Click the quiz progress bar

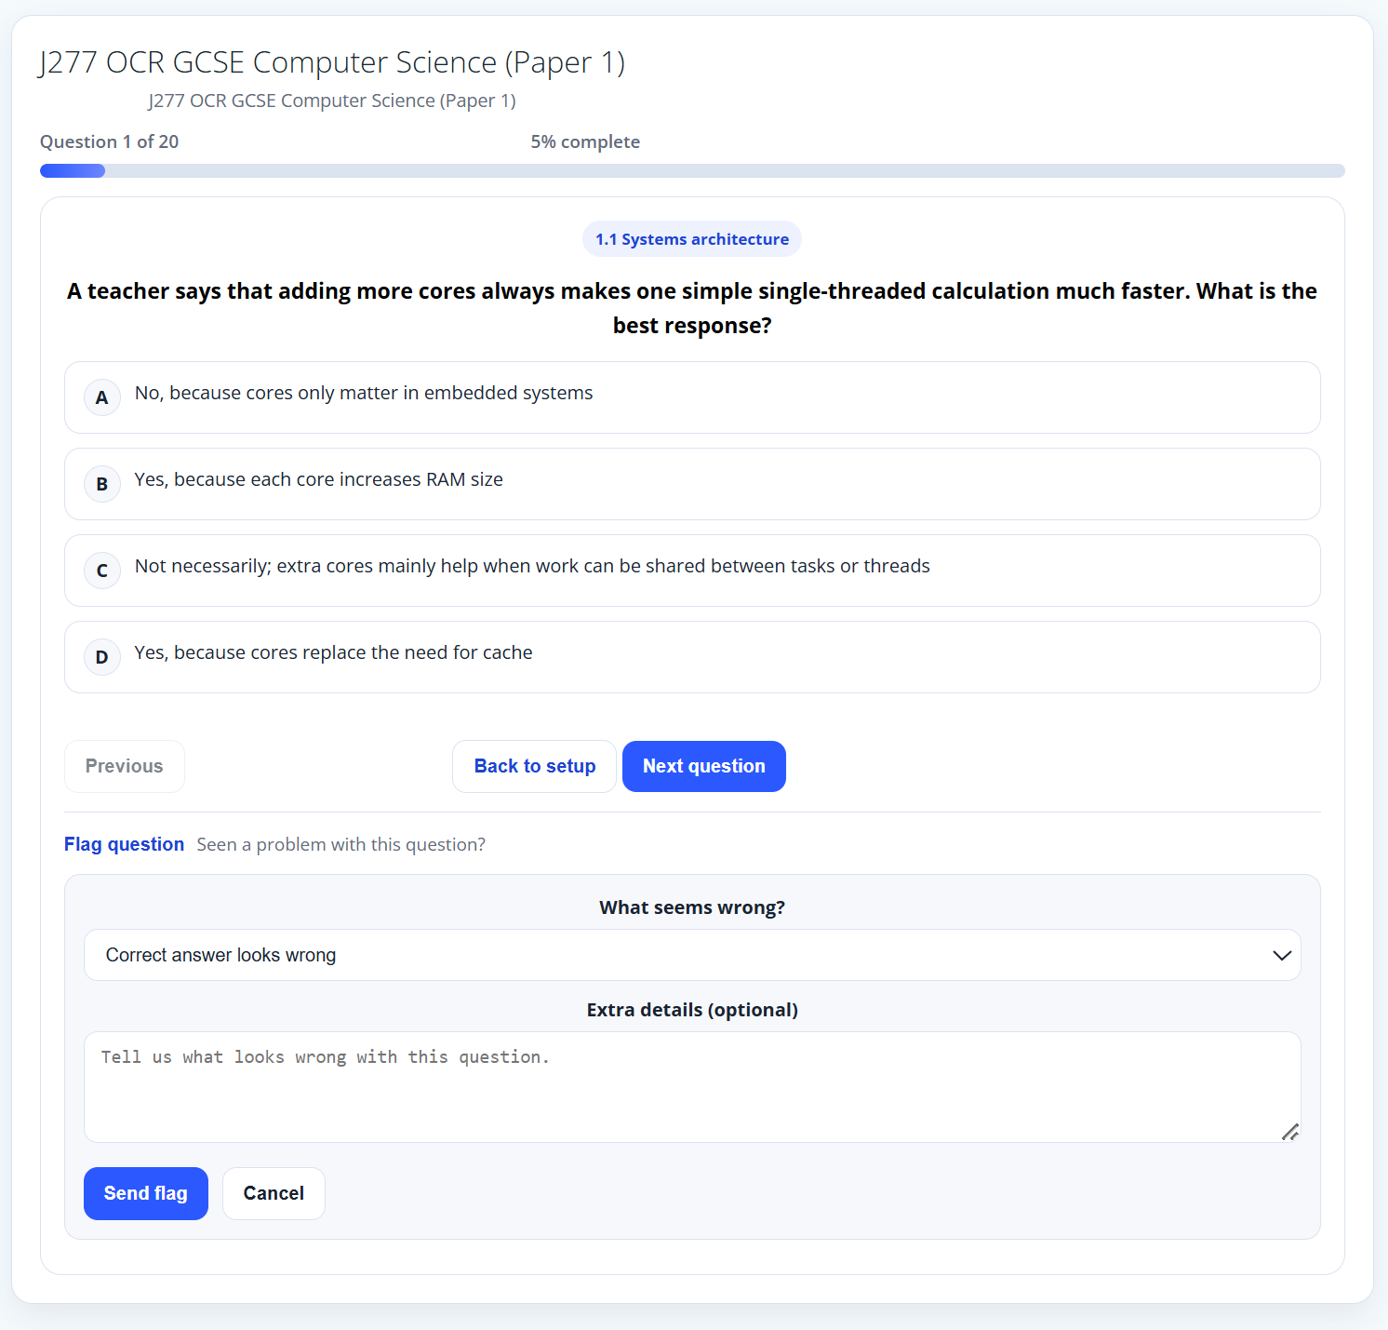pos(692,170)
